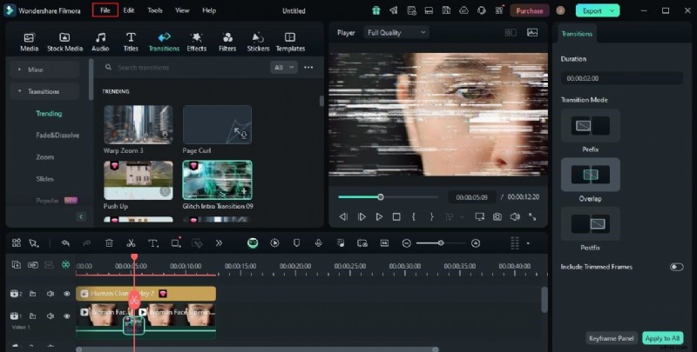Undo last action in timeline toolbar
This screenshot has height=352, width=697.
[x=65, y=243]
